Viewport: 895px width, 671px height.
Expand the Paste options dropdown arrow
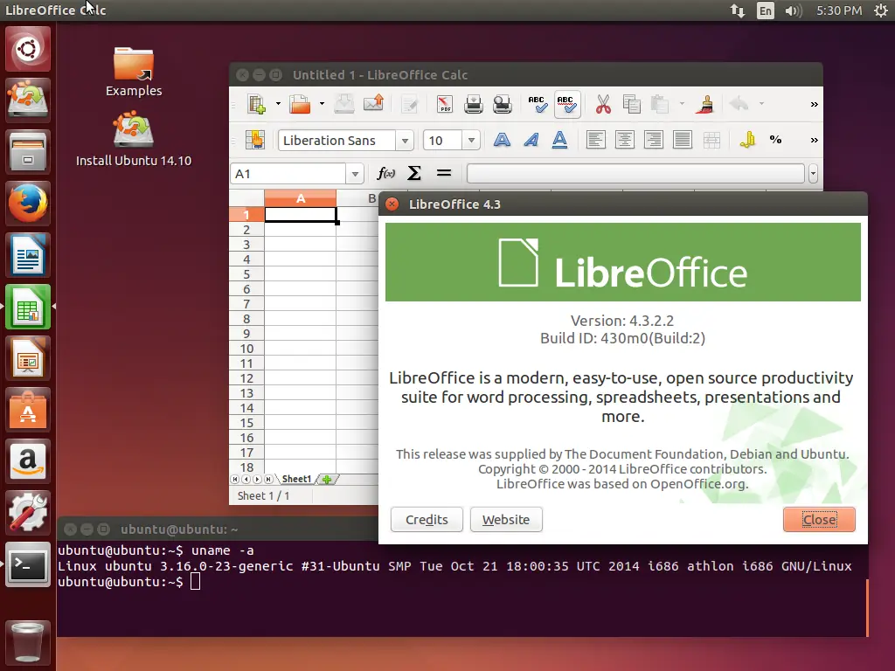(682, 104)
